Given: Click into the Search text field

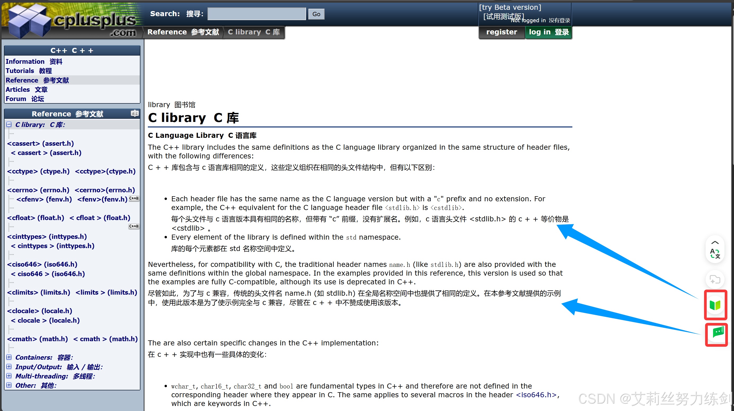Looking at the screenshot, I should pyautogui.click(x=257, y=14).
